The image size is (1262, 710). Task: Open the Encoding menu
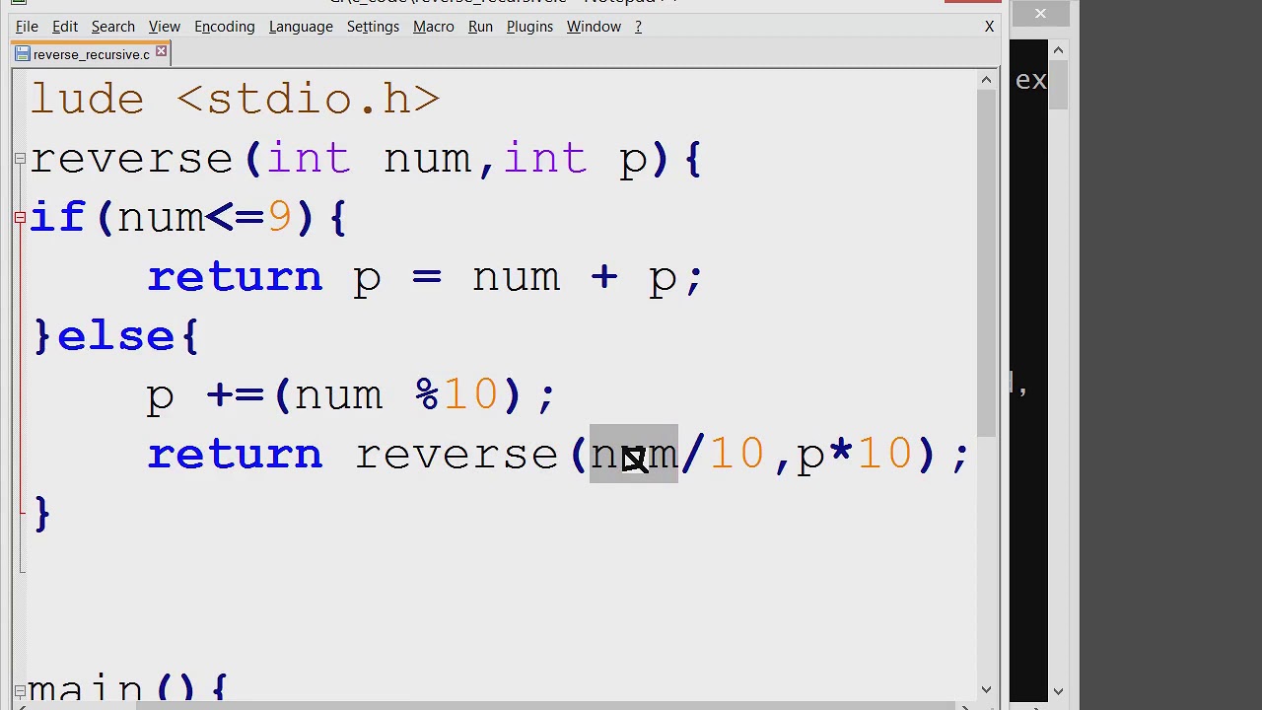coord(225,27)
